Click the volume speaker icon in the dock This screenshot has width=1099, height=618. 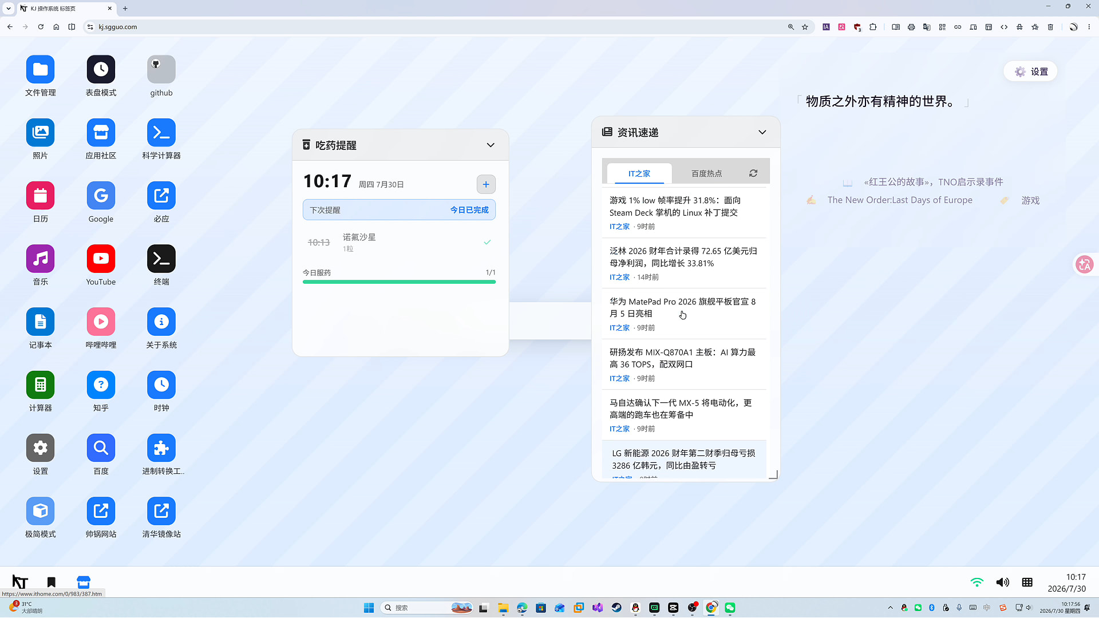point(1002,583)
